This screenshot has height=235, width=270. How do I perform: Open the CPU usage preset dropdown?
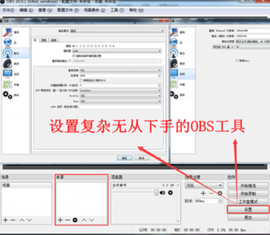click(121, 90)
